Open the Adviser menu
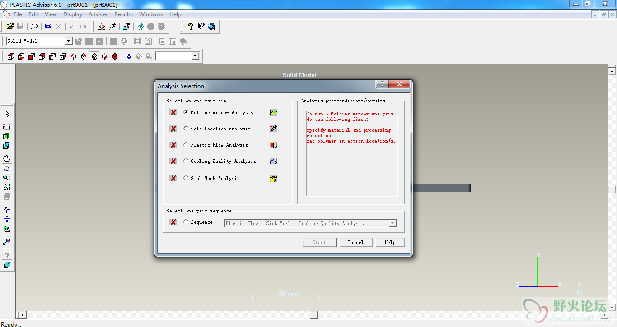This screenshot has width=617, height=327. (98, 14)
